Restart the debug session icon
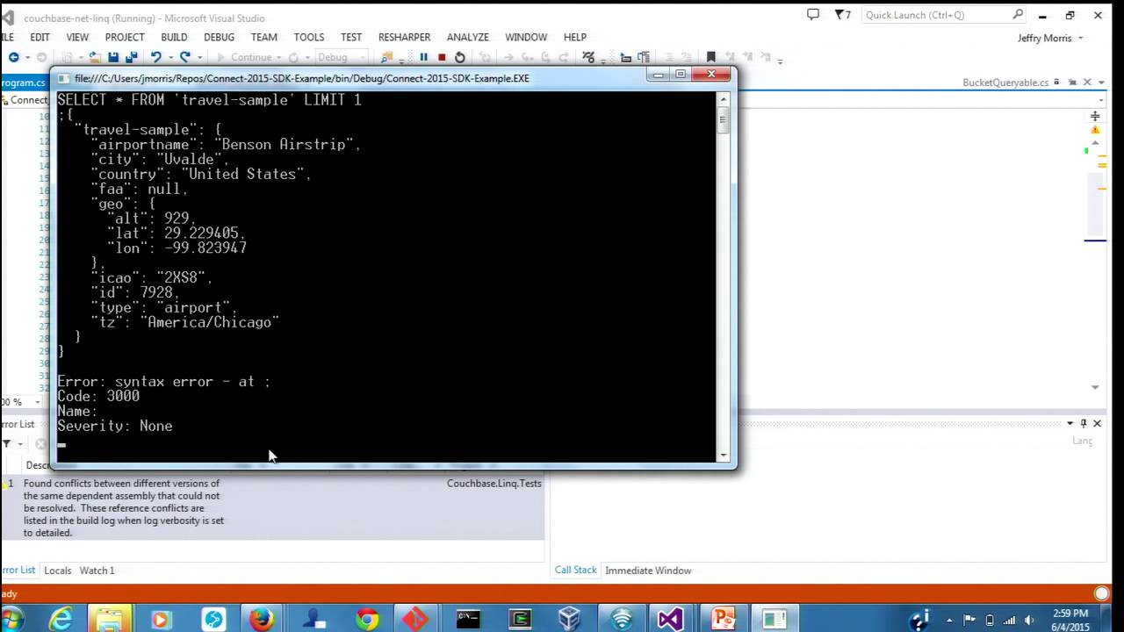 pyautogui.click(x=459, y=57)
